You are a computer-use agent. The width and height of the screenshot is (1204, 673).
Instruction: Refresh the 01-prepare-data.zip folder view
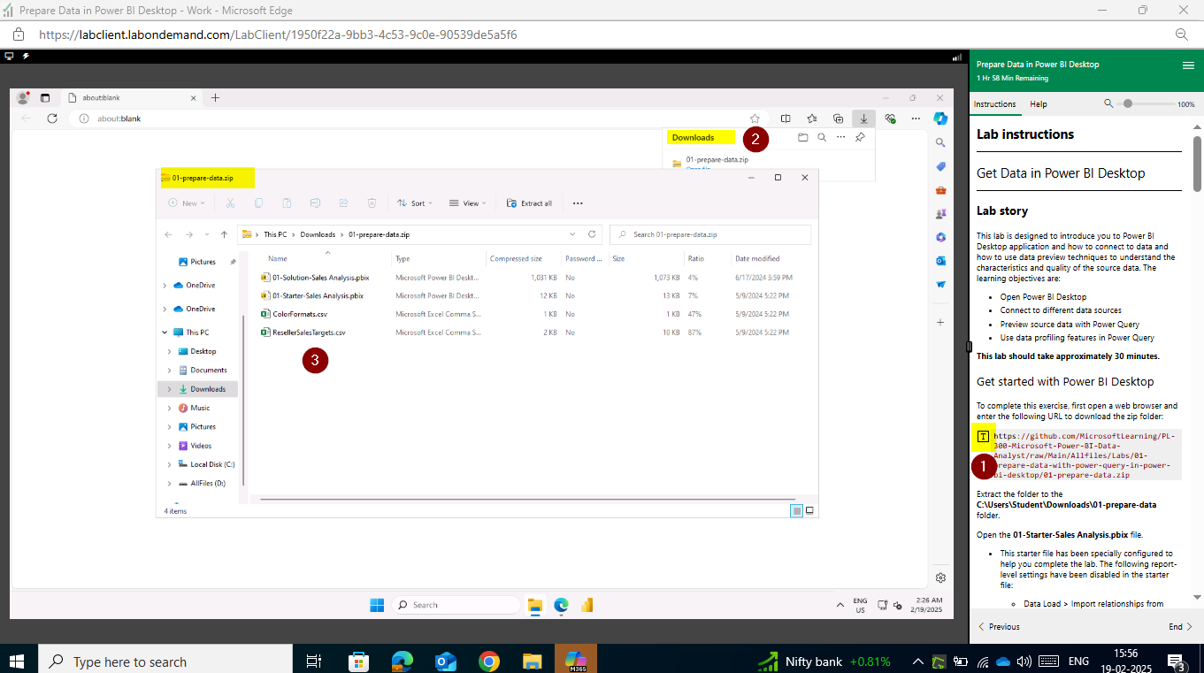click(x=593, y=234)
